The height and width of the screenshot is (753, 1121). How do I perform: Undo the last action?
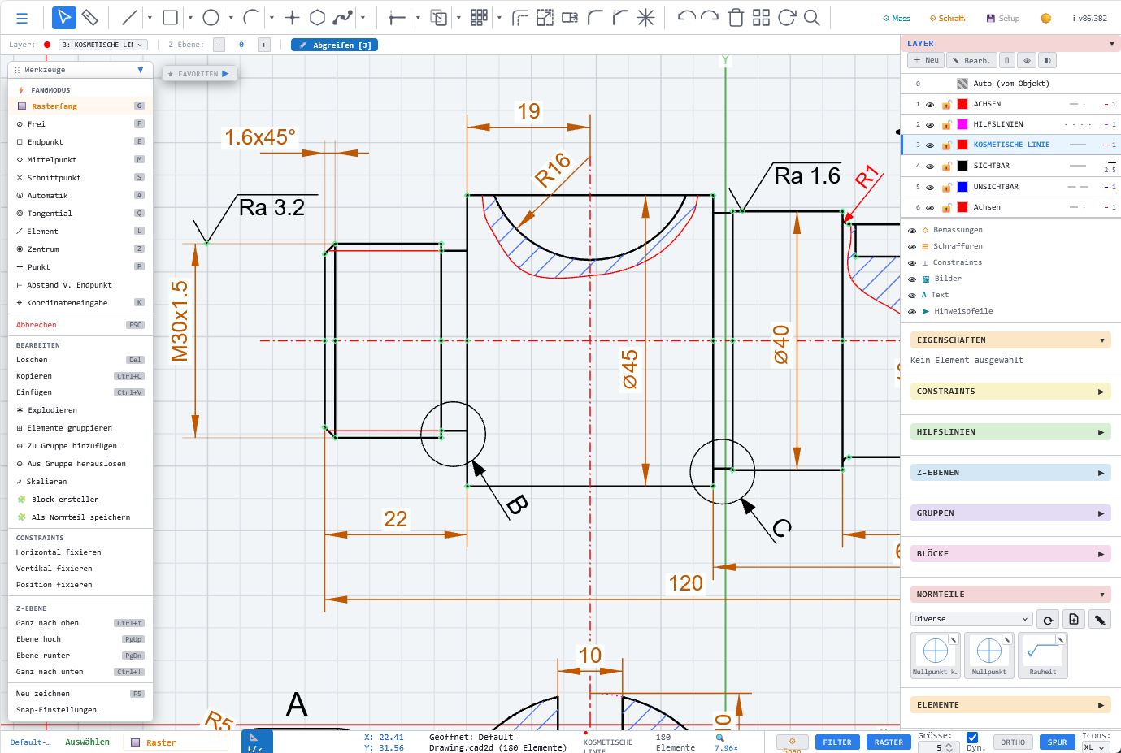tap(686, 18)
